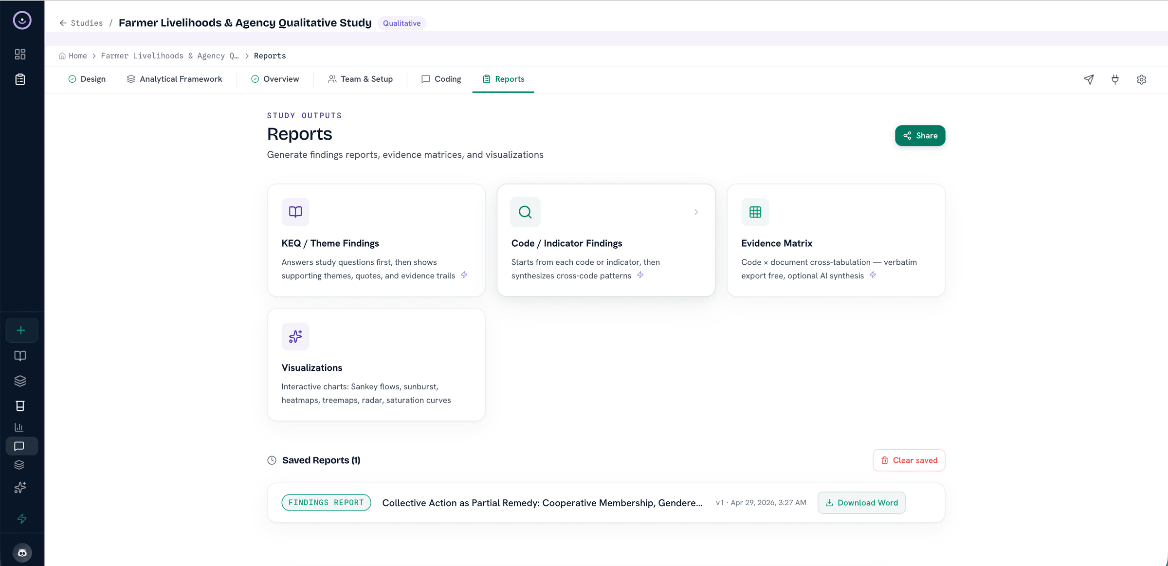
Task: Click the Home breadcrumb link
Action: 78,56
